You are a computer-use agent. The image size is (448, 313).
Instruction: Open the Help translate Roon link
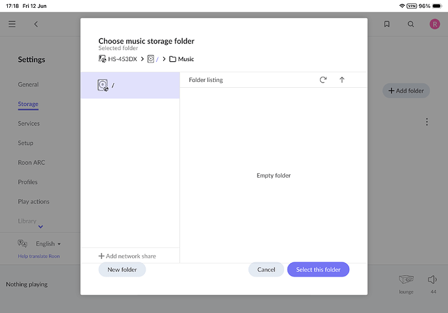[39, 256]
